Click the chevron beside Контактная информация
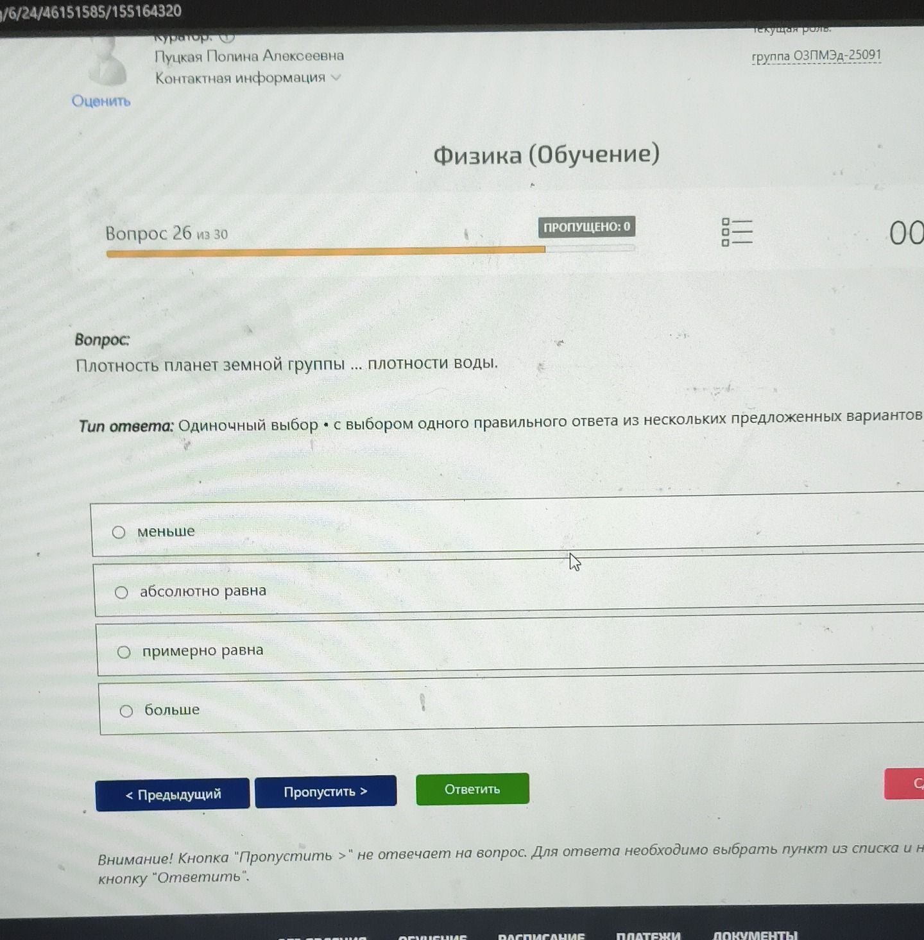The image size is (924, 940). (336, 78)
